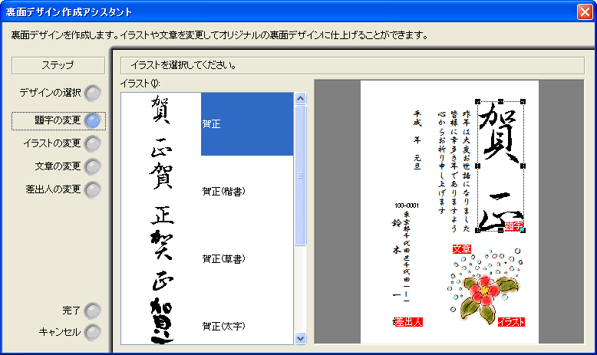Select the camellia flower illustration in preview
The image size is (597, 355).
484,287
